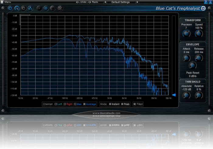The width and height of the screenshot is (213, 149).
Task: Click the Peak Reset knob
Action: pos(193,65)
